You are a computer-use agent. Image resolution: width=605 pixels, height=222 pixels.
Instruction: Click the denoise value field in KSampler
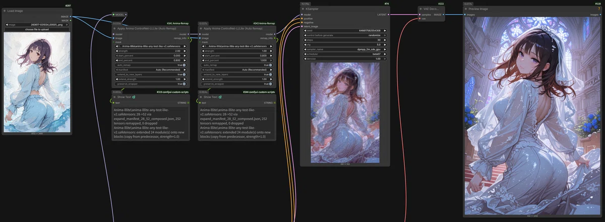coord(345,58)
